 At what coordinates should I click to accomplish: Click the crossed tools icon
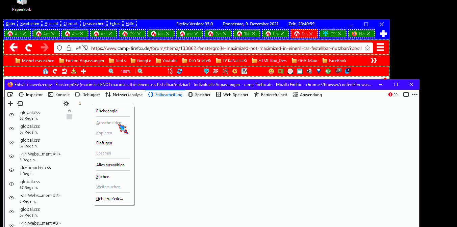225,71
